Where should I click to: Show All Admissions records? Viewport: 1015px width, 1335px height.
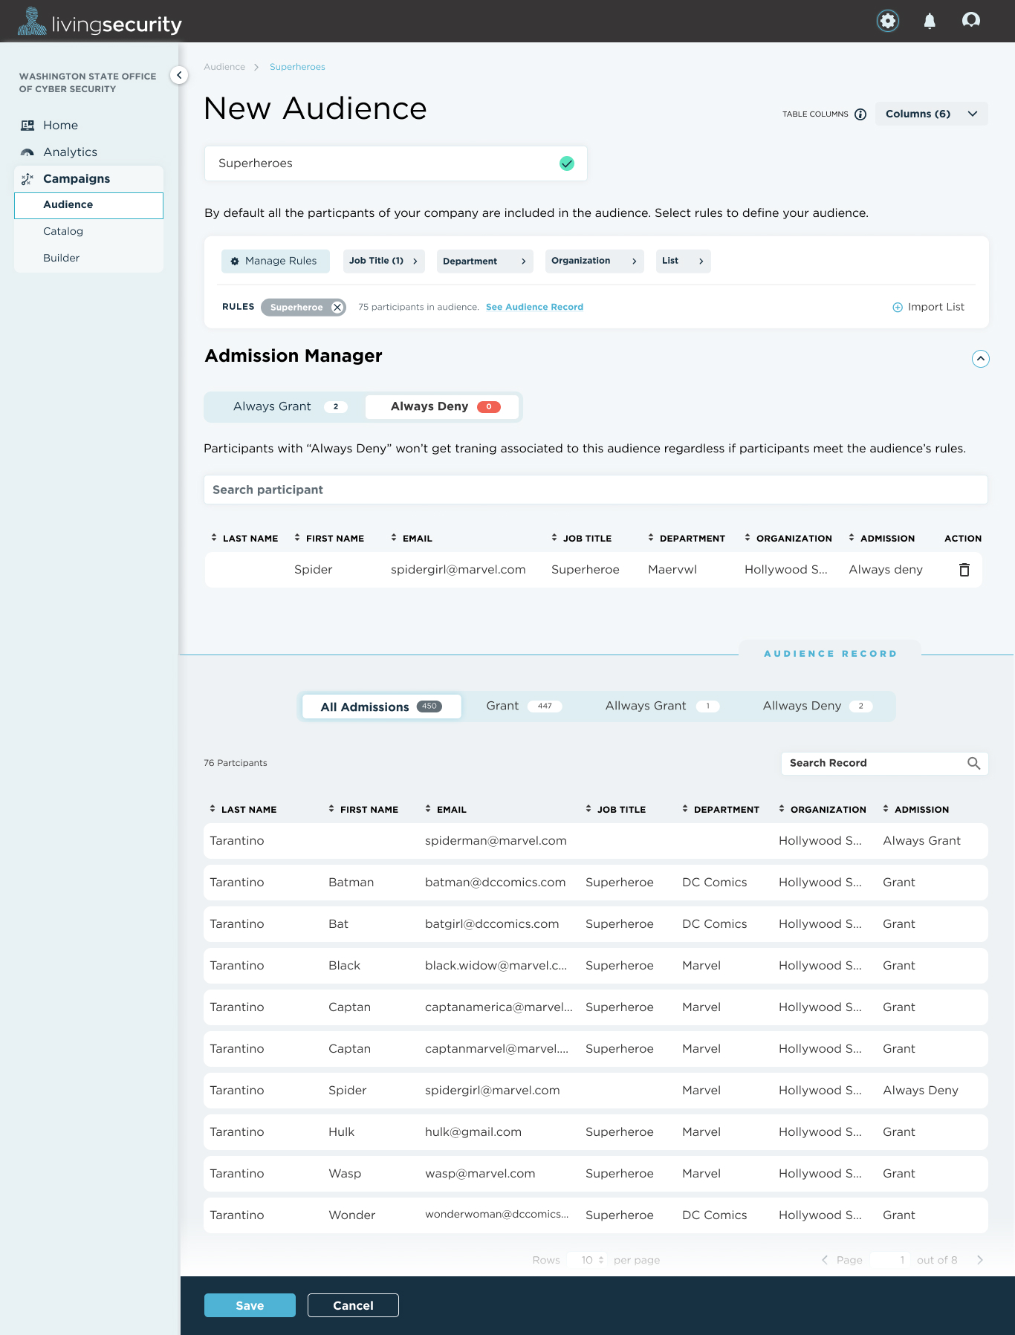click(x=381, y=707)
